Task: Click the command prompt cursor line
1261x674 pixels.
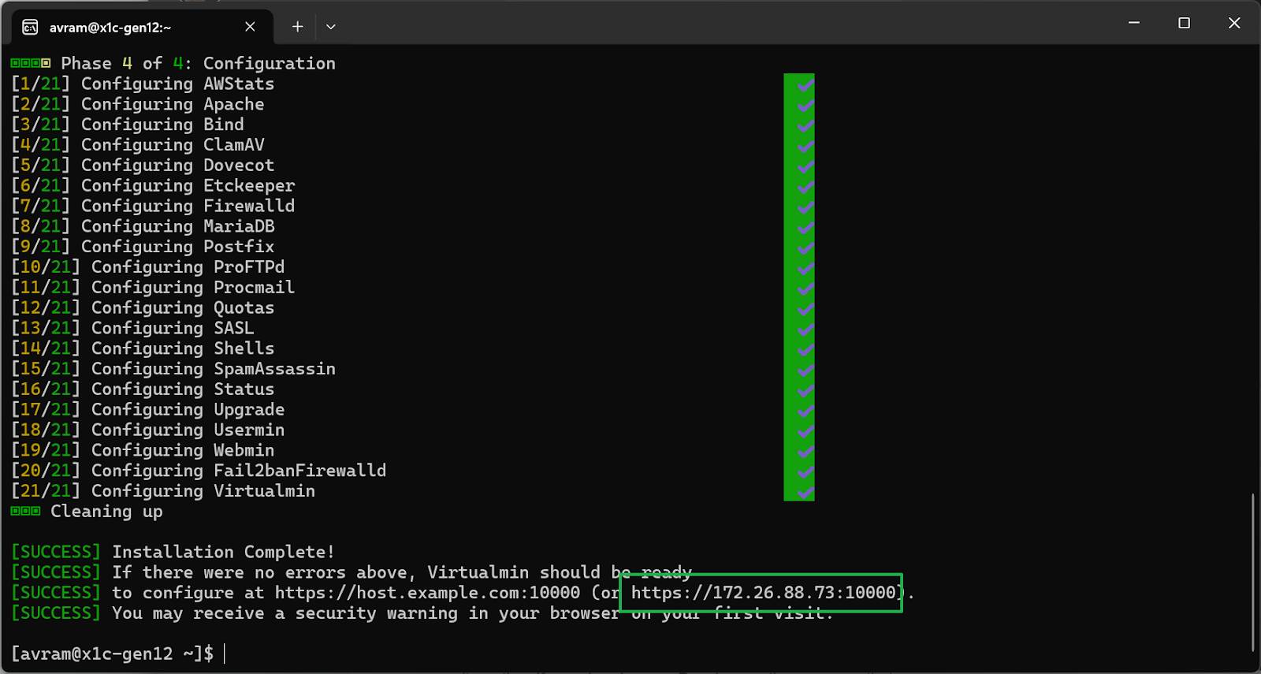Action: coord(118,654)
